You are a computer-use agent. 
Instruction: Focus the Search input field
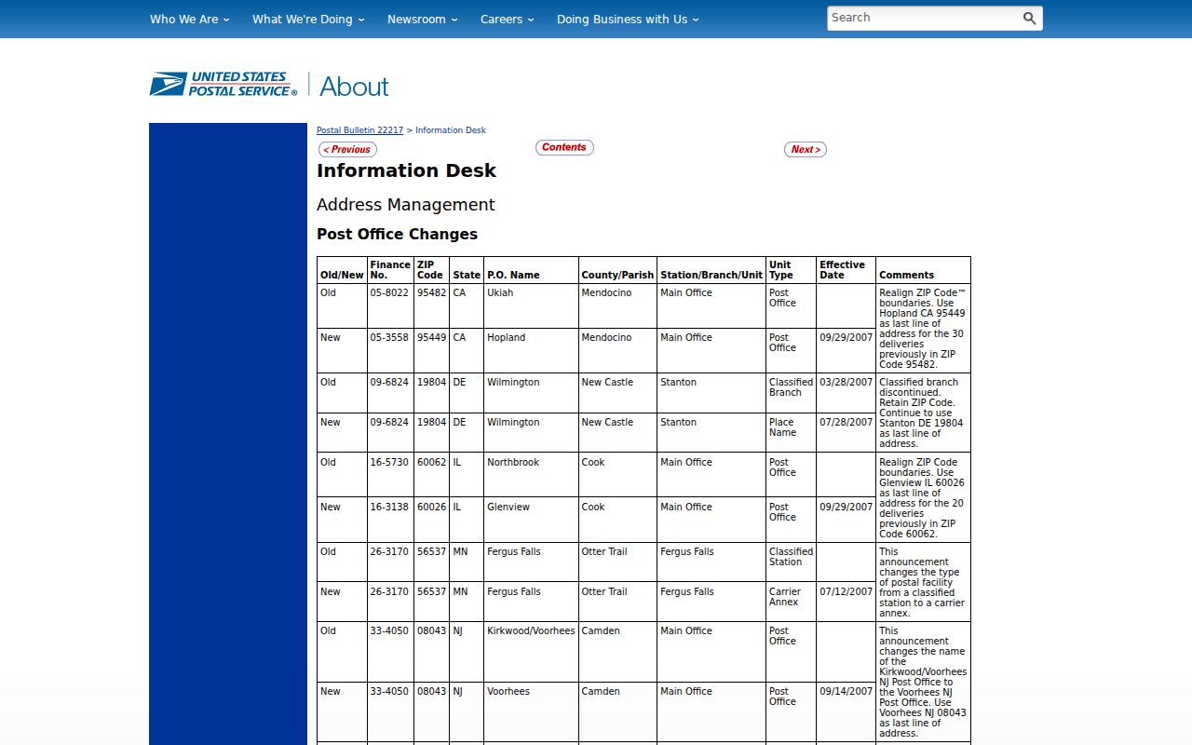[922, 18]
